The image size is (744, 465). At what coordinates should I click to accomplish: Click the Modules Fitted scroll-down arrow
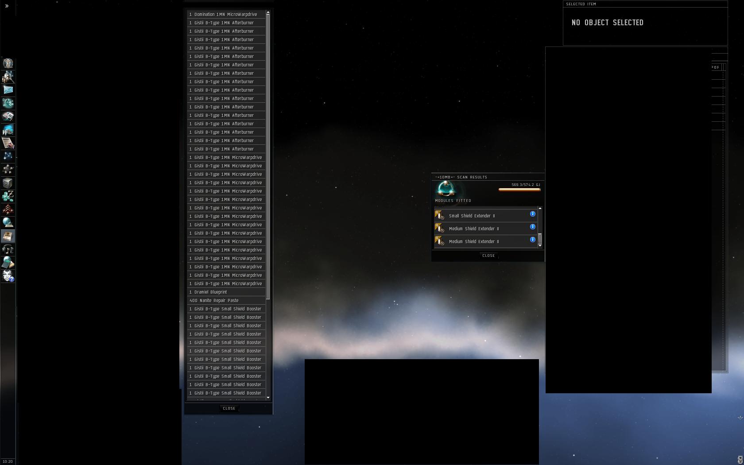pos(540,245)
